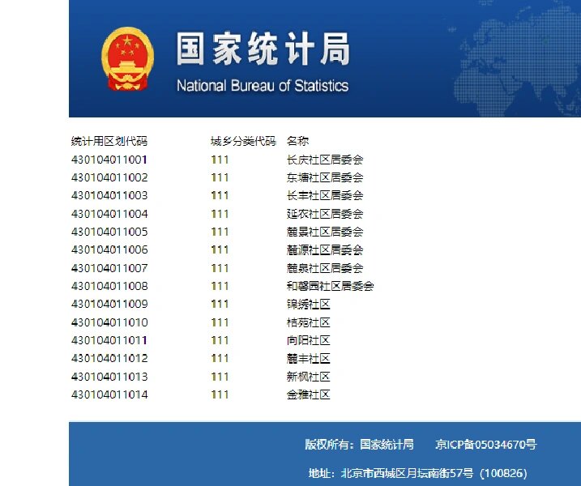581x486 pixels.
Task: Select code 430104011004
Action: point(109,214)
